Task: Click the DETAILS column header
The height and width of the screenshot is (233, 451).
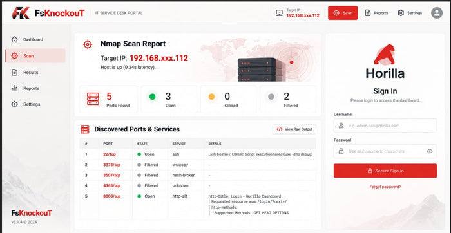Action: (215, 144)
